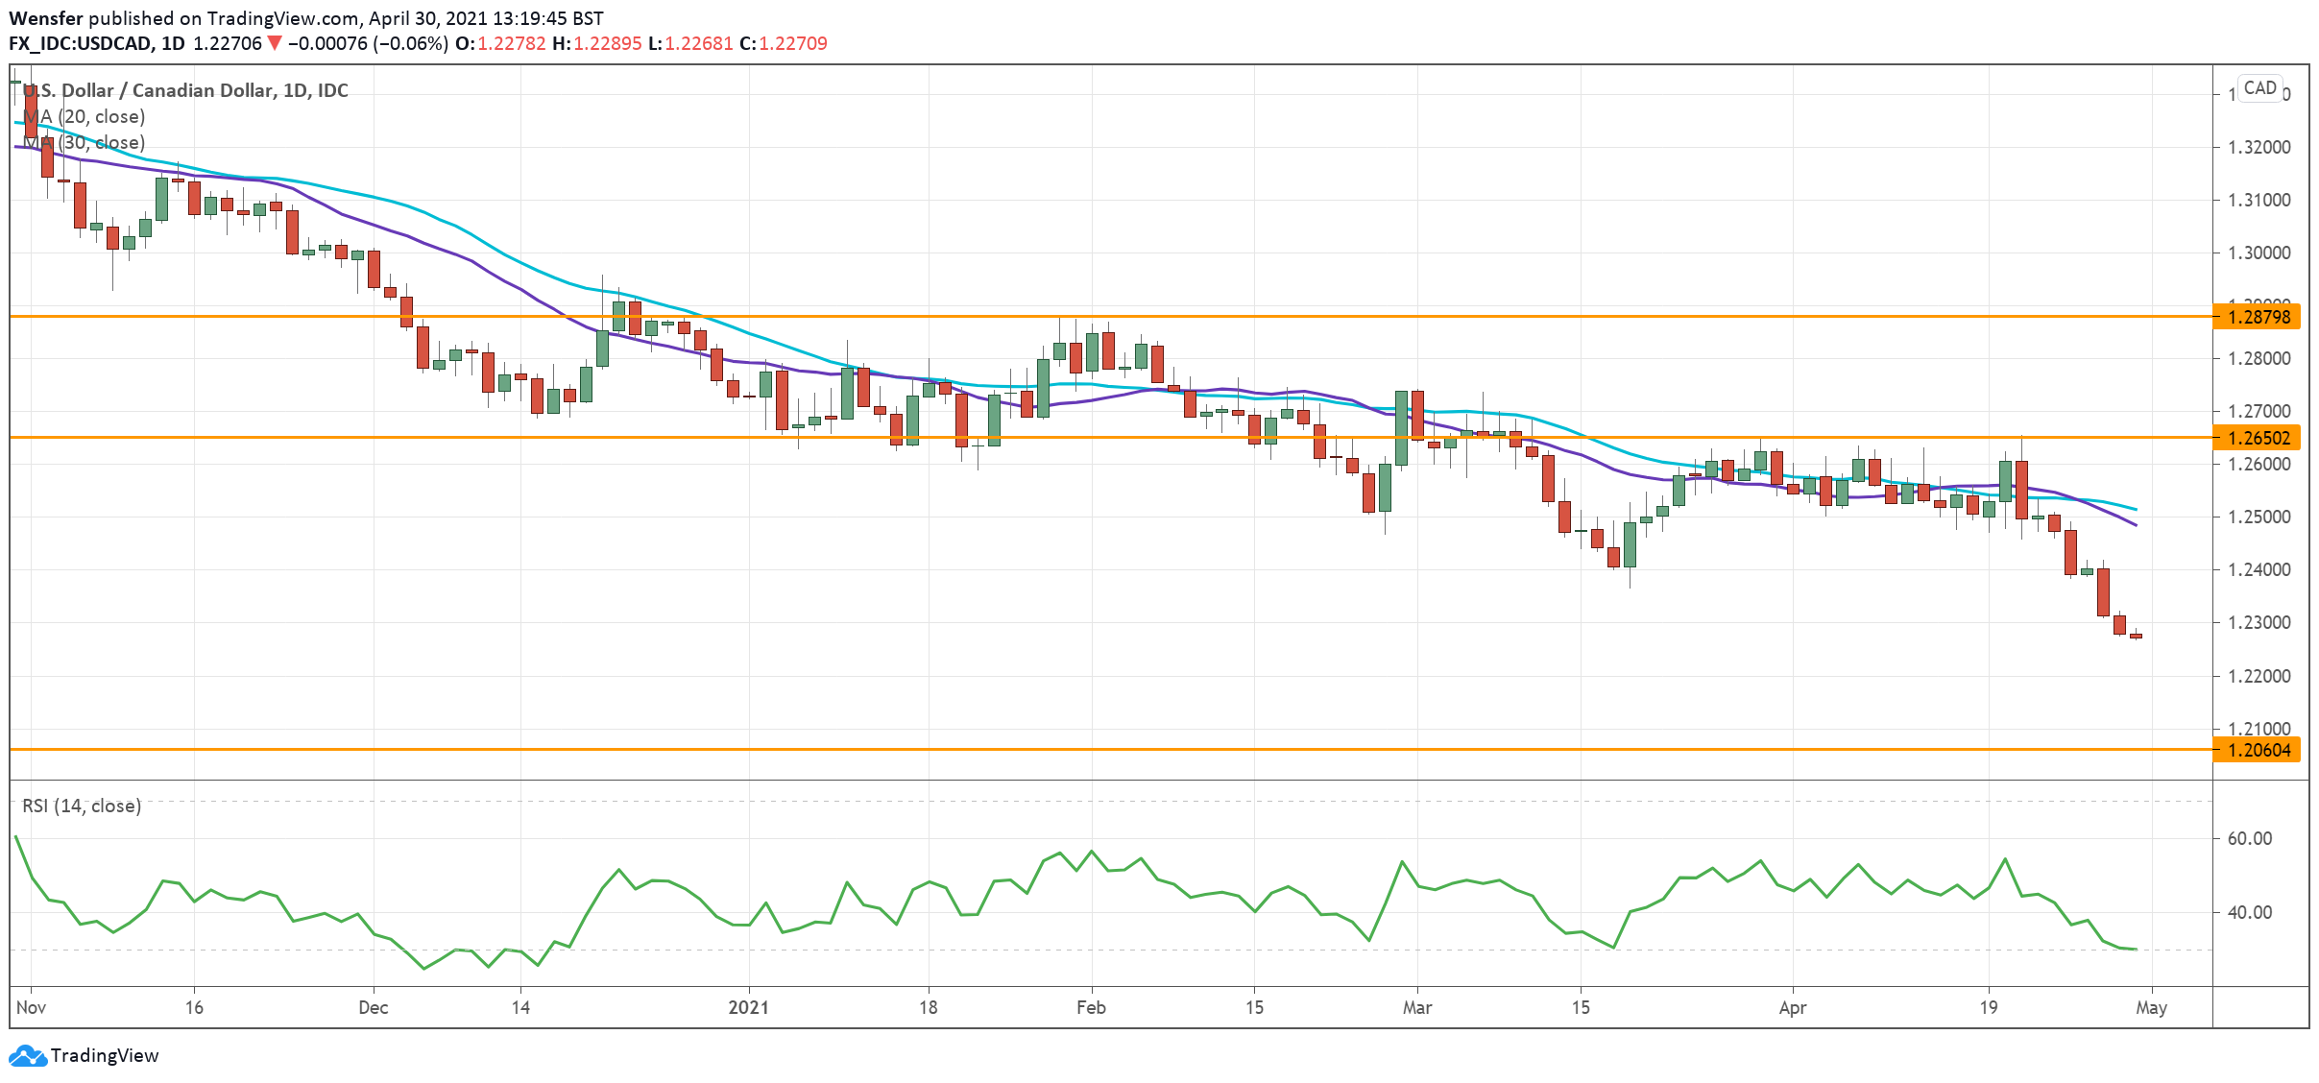Click the FX_IDC:USDCAD symbol text in header
Image resolution: width=2319 pixels, height=1083 pixels.
(x=80, y=43)
